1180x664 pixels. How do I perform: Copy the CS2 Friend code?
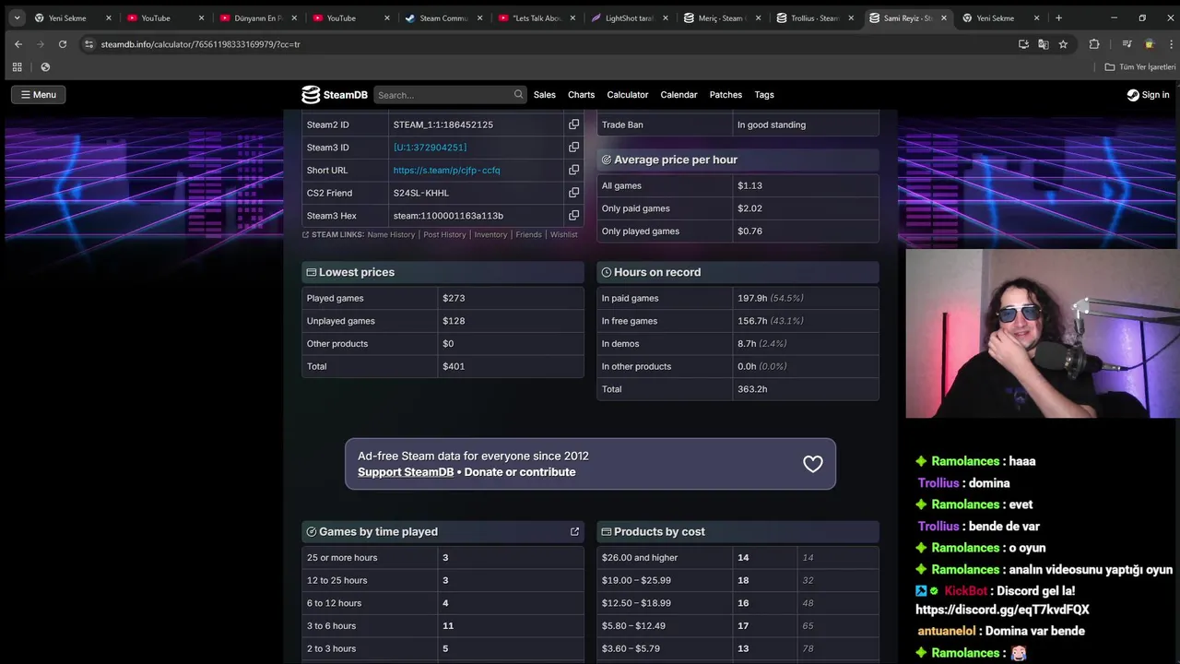(x=573, y=193)
